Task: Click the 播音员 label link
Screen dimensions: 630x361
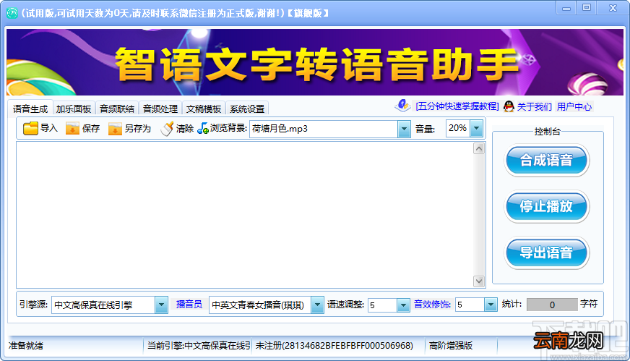Action: click(x=189, y=305)
